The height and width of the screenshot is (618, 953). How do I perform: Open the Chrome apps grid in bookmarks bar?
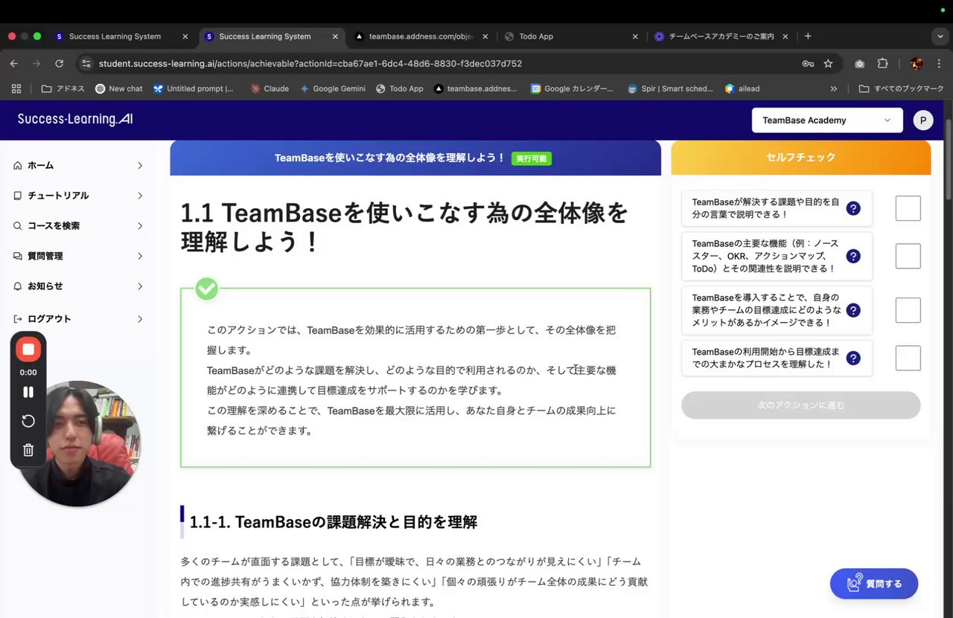[16, 88]
